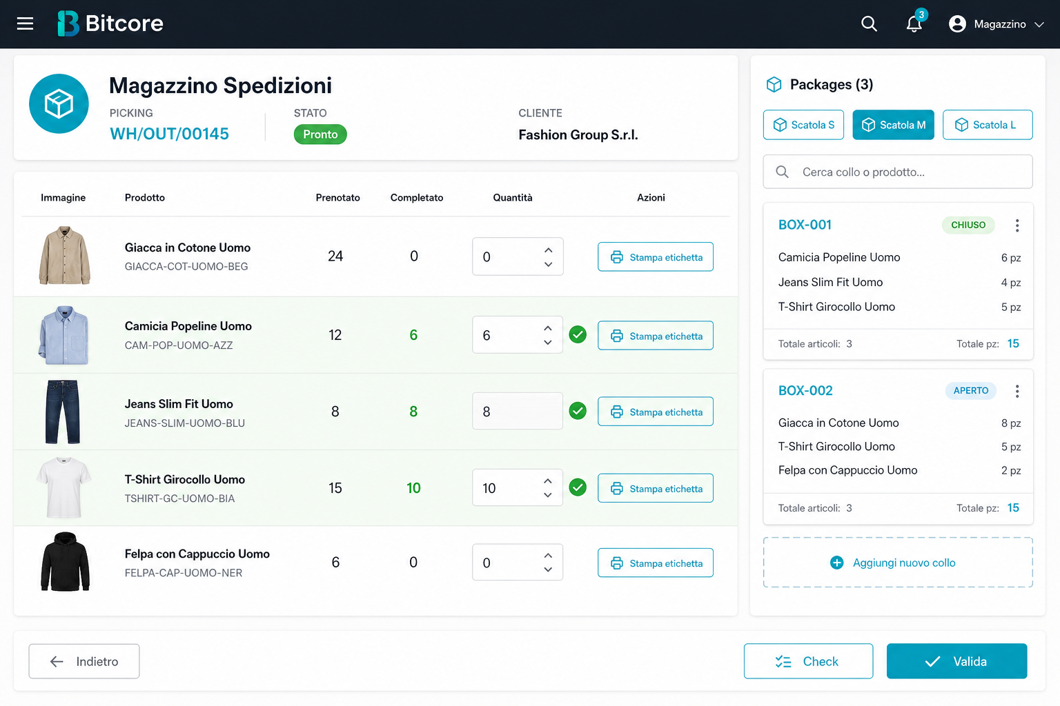Click the plus icon in Aggiungi nuovo collo

(836, 563)
